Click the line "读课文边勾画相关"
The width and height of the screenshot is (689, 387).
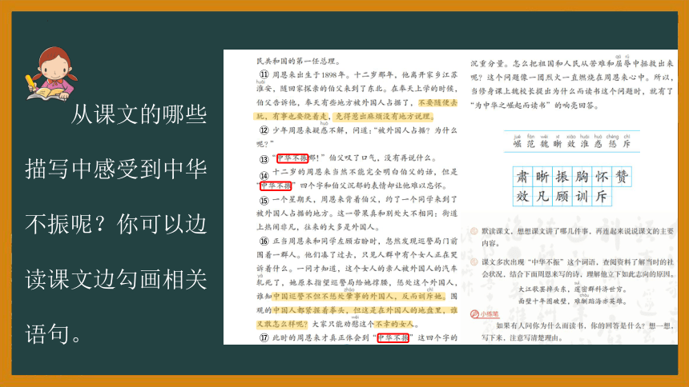tap(116, 280)
